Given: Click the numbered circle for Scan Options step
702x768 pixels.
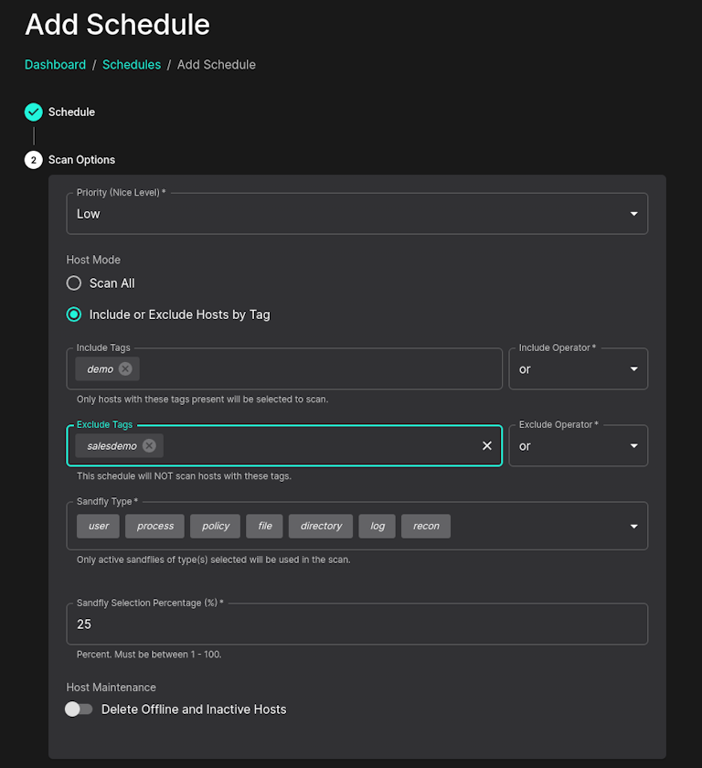Looking at the screenshot, I should (33, 159).
